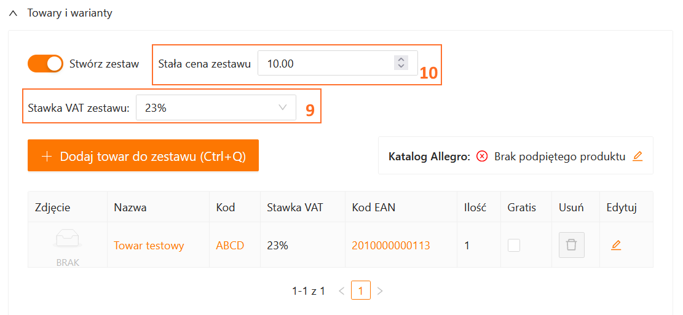This screenshot has height=315, width=683.
Task: Select page 1 in pagination
Action: (x=361, y=290)
